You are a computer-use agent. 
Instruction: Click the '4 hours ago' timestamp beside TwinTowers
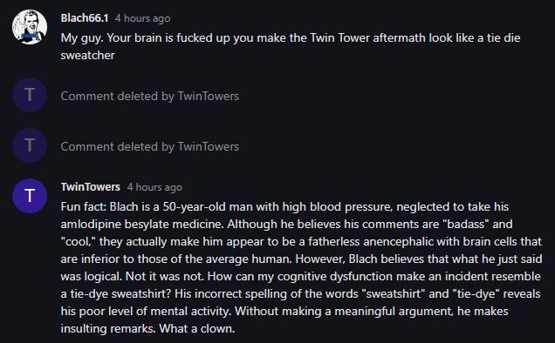point(154,187)
